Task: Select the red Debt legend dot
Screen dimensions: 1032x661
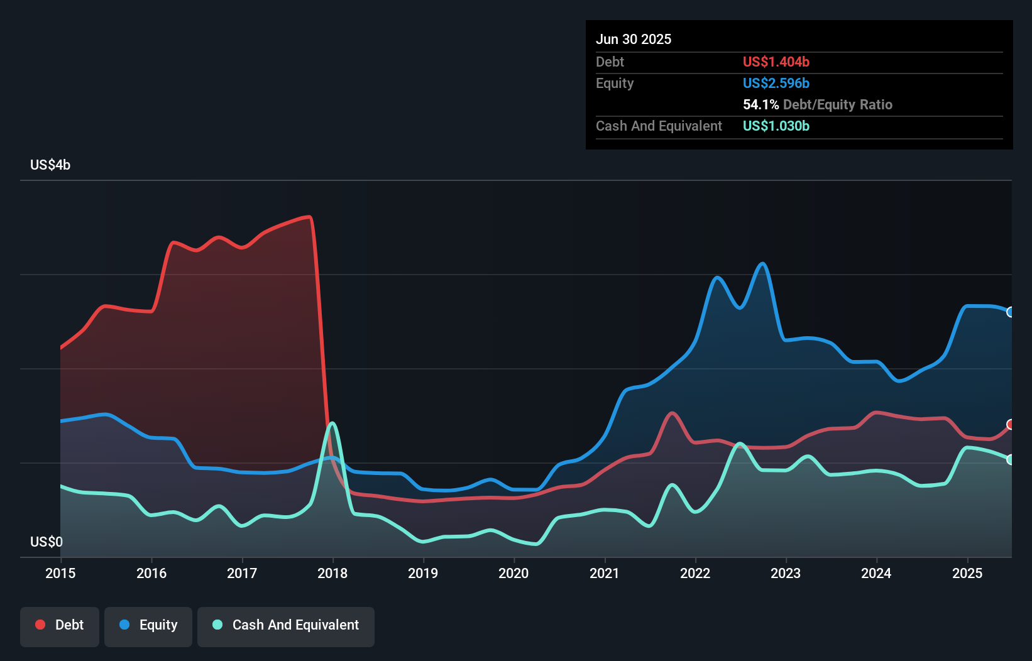Action: point(40,625)
